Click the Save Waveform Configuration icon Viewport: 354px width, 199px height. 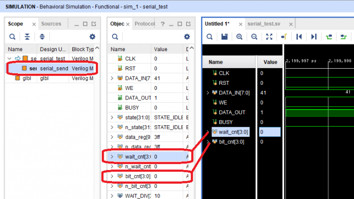(x=224, y=37)
